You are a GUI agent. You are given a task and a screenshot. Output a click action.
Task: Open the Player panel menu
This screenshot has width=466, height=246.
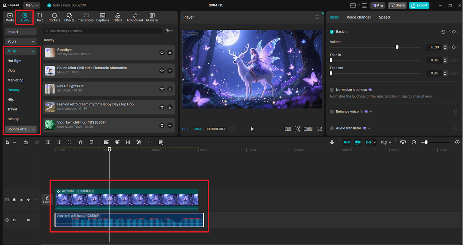pos(317,17)
